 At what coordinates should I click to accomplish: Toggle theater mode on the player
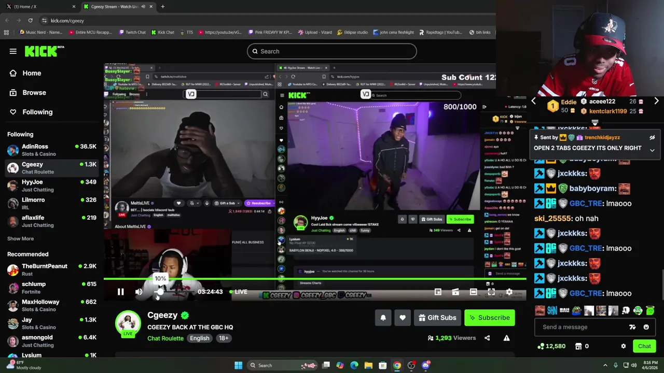pyautogui.click(x=473, y=292)
